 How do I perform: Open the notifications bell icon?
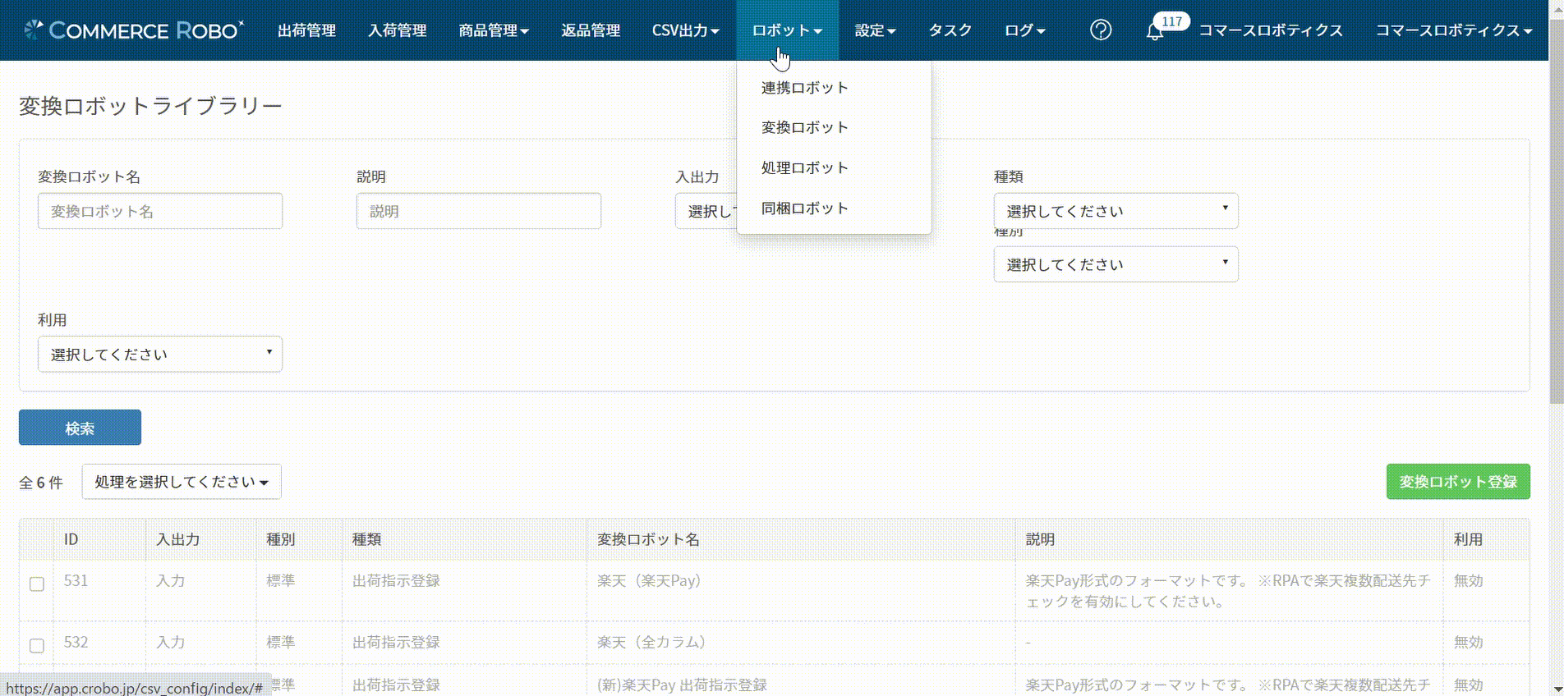[1154, 32]
